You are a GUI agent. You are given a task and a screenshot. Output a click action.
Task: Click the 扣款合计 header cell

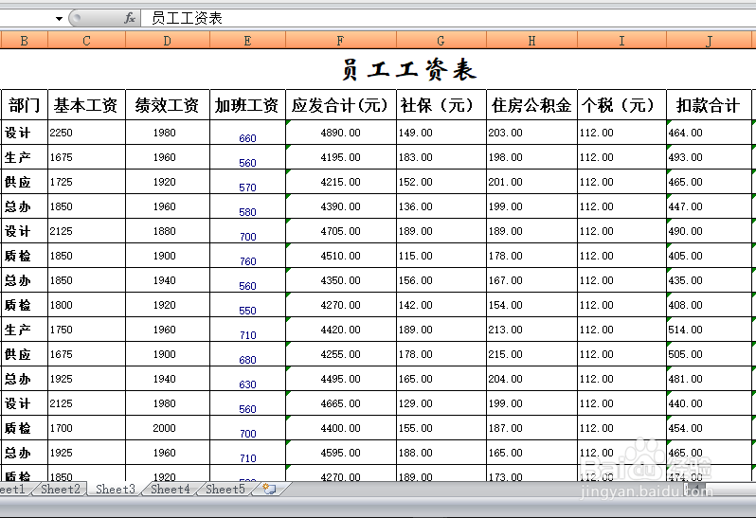[709, 104]
